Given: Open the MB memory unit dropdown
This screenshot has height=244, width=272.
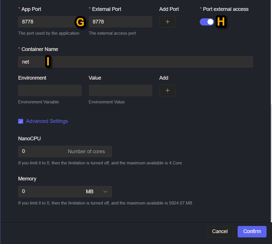Looking at the screenshot, I should pyautogui.click(x=97, y=192).
